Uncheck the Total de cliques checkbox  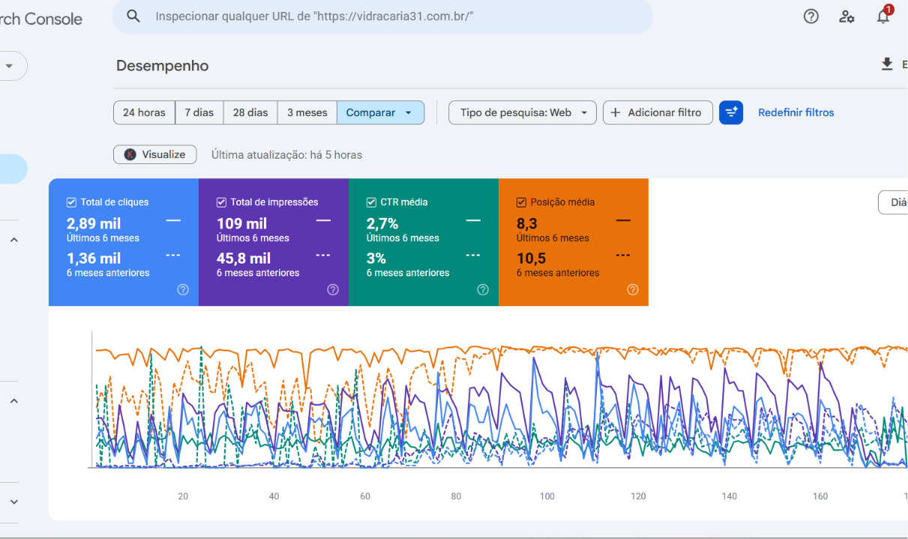click(71, 202)
